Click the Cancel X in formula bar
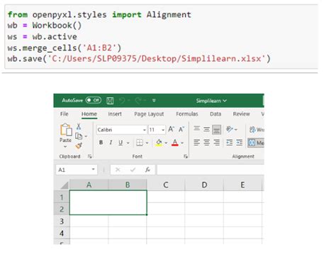 pos(118,170)
